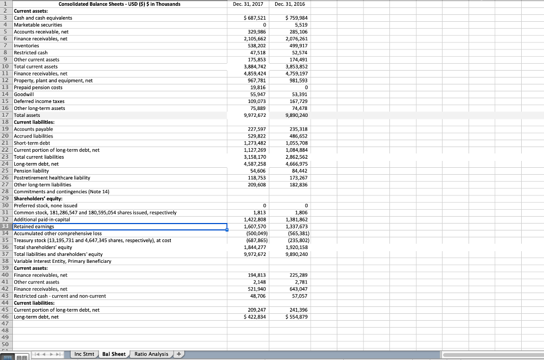The image size is (544, 360).
Task: Select the Retained earnings cell
Action: pos(53,226)
